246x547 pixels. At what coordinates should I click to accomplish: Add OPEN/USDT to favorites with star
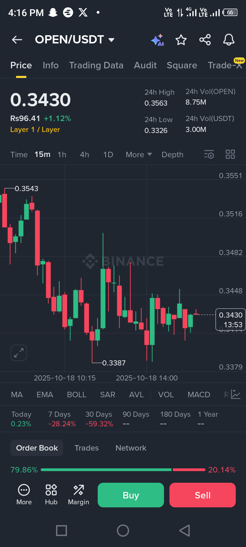[181, 40]
